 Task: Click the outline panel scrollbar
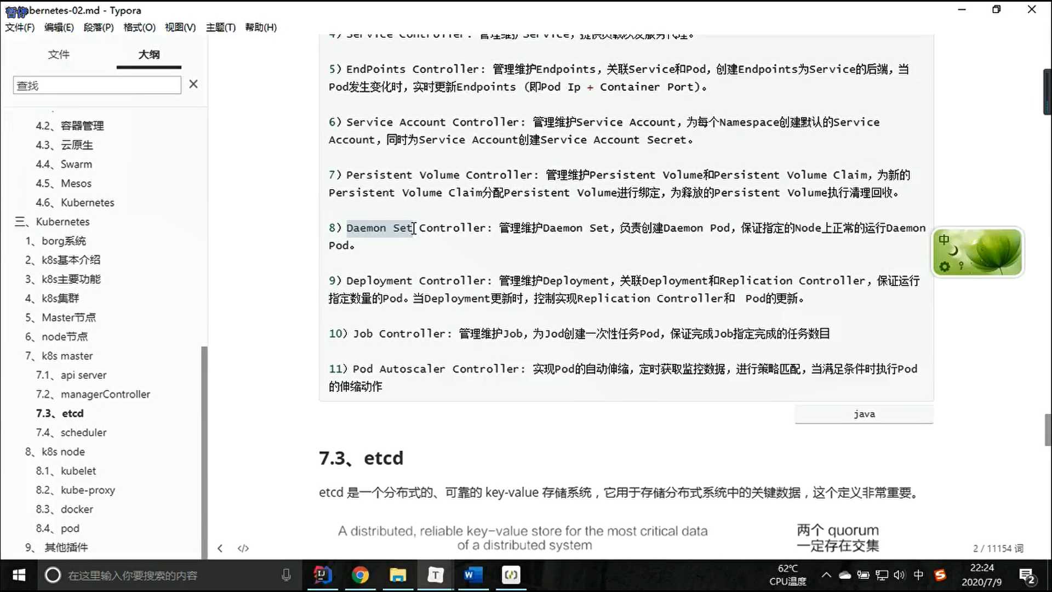tap(204, 449)
